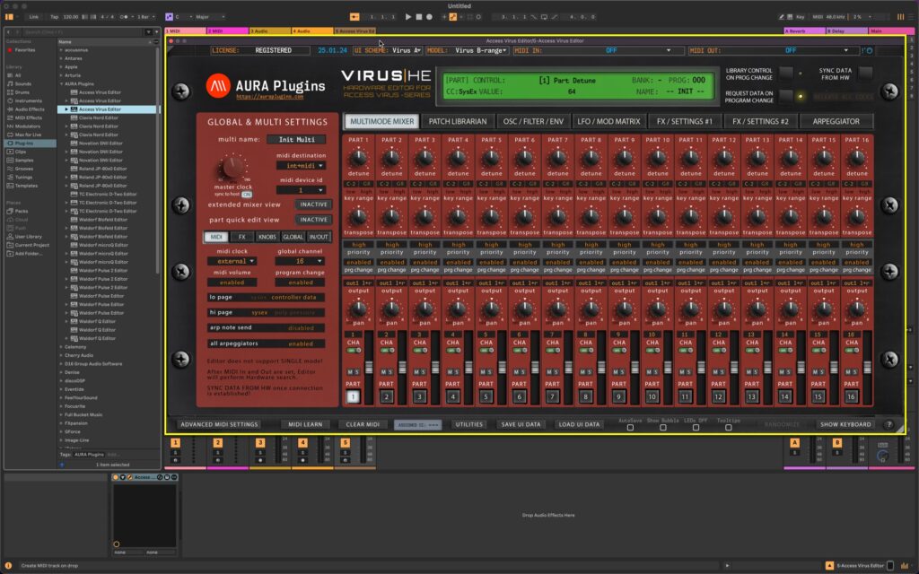Viewport: 919px width, 574px height.
Task: Click the global Record icon in the transport
Action: (x=430, y=16)
